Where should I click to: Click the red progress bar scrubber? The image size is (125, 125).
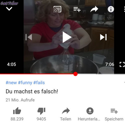pos(75,74)
